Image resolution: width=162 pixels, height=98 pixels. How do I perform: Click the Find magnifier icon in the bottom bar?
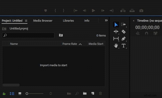(x=77, y=94)
